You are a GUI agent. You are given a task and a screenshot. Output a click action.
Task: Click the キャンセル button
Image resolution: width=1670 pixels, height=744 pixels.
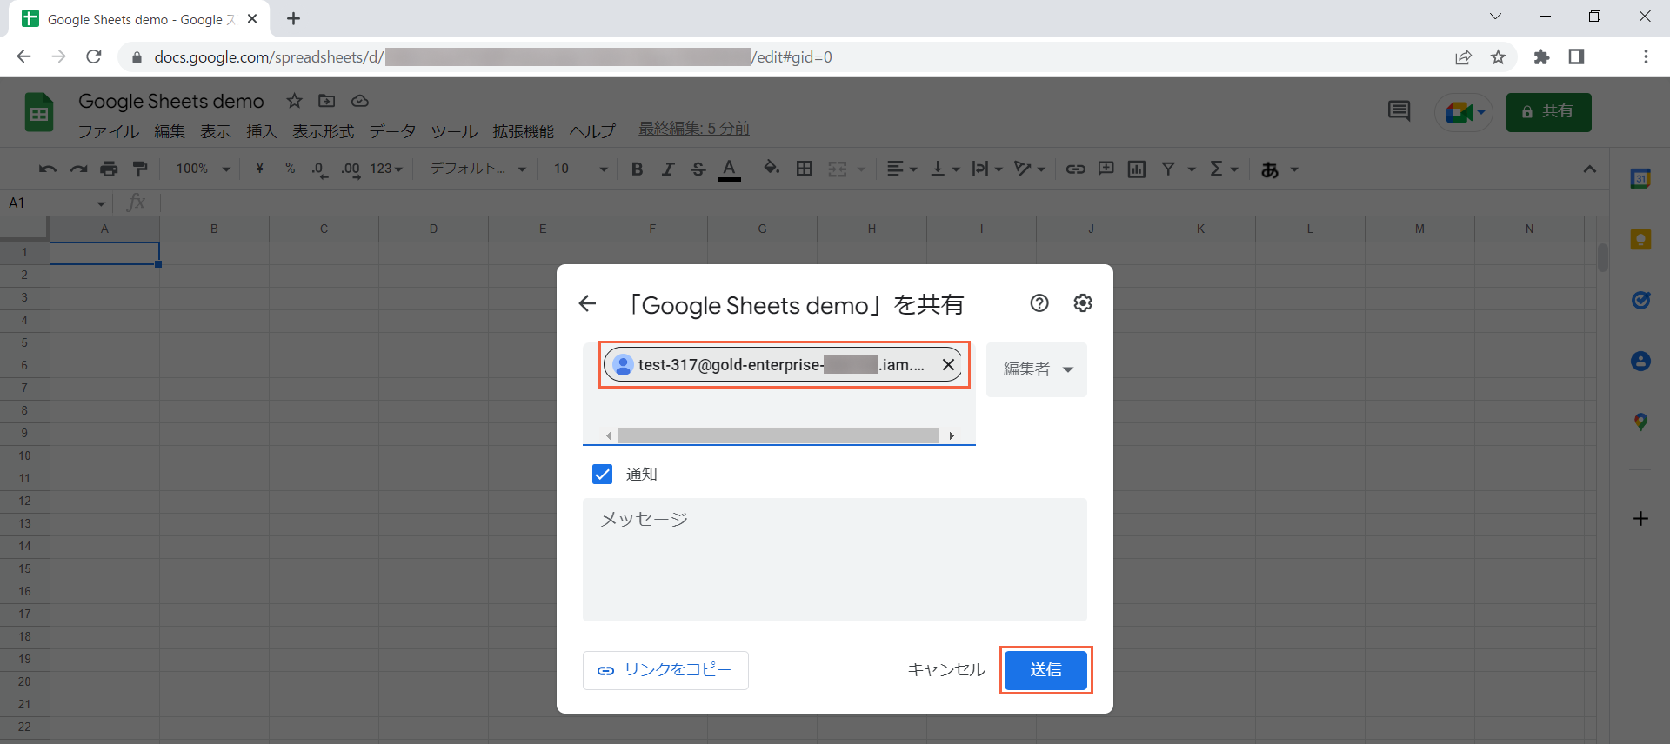[x=946, y=670]
